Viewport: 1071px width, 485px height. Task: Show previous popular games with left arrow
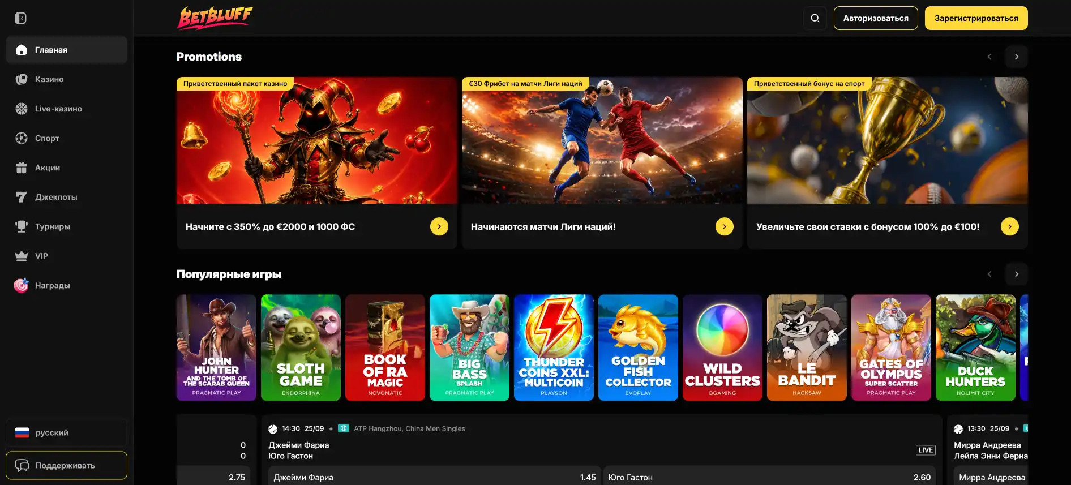click(989, 274)
